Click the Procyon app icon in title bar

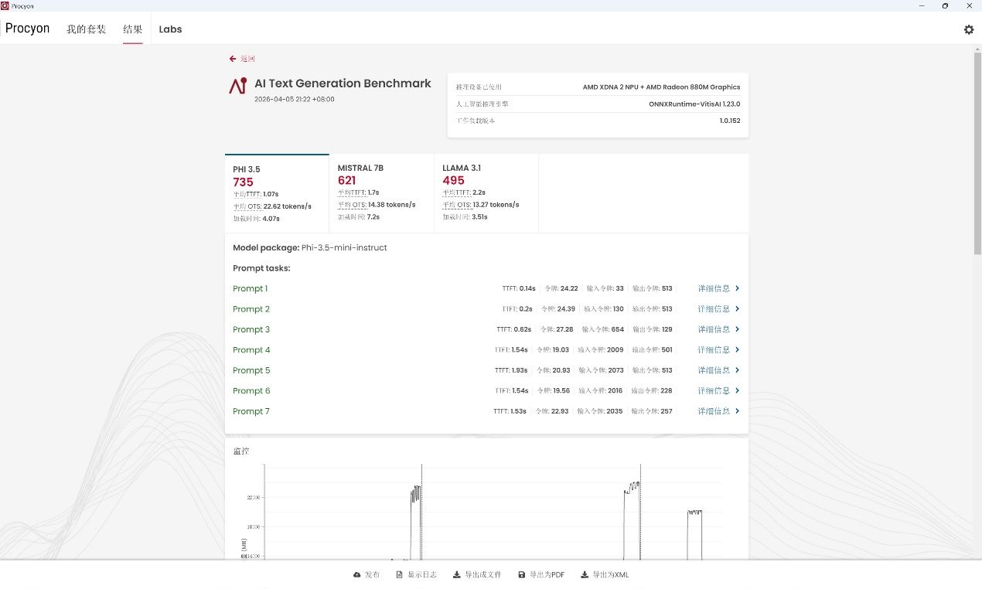[x=5, y=5]
